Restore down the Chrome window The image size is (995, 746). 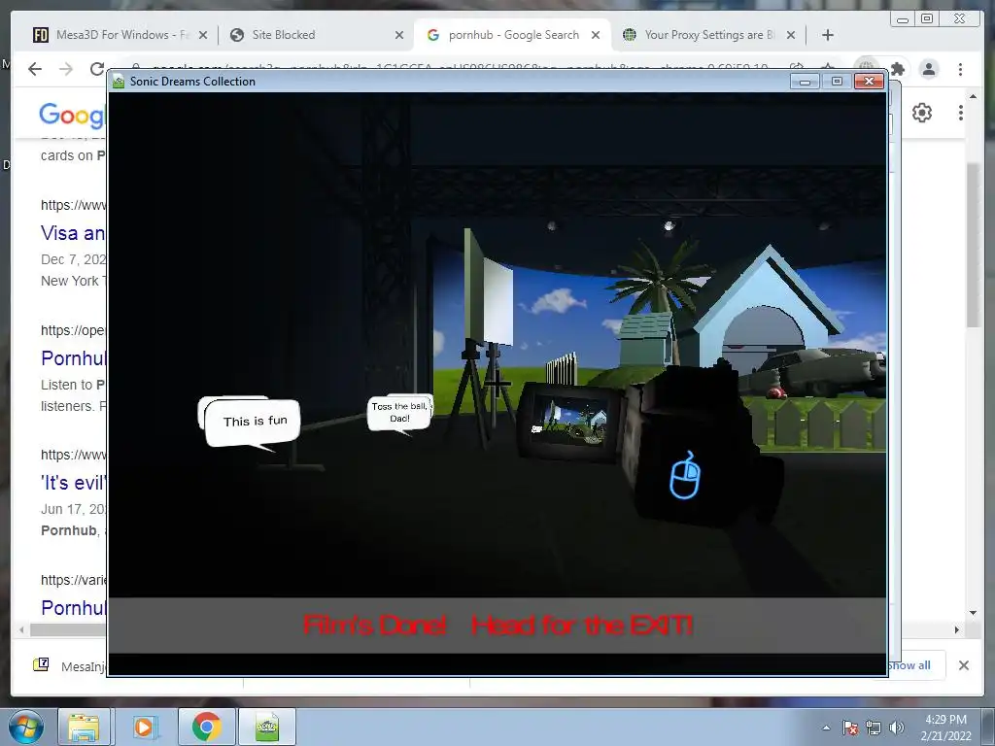click(x=927, y=19)
